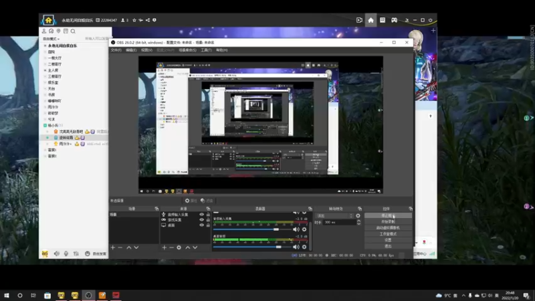Adjust transition duration stepper arrows
Image resolution: width=535 pixels, height=301 pixels.
(x=358, y=222)
